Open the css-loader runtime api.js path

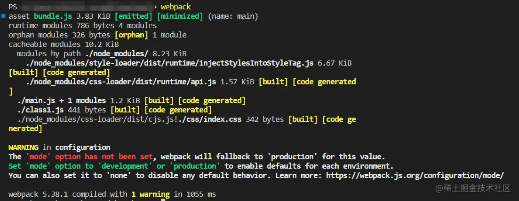click(121, 82)
